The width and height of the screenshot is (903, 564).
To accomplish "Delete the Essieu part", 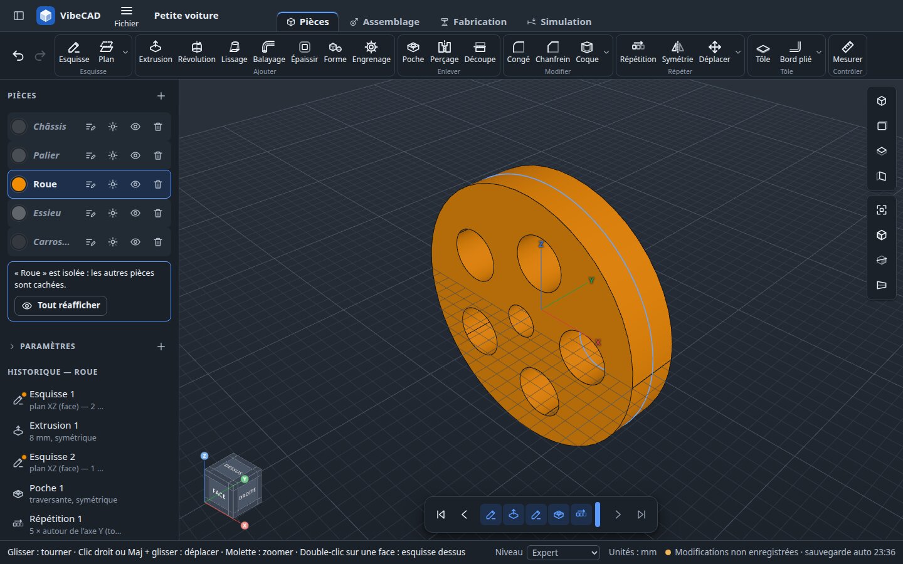I will (x=158, y=213).
